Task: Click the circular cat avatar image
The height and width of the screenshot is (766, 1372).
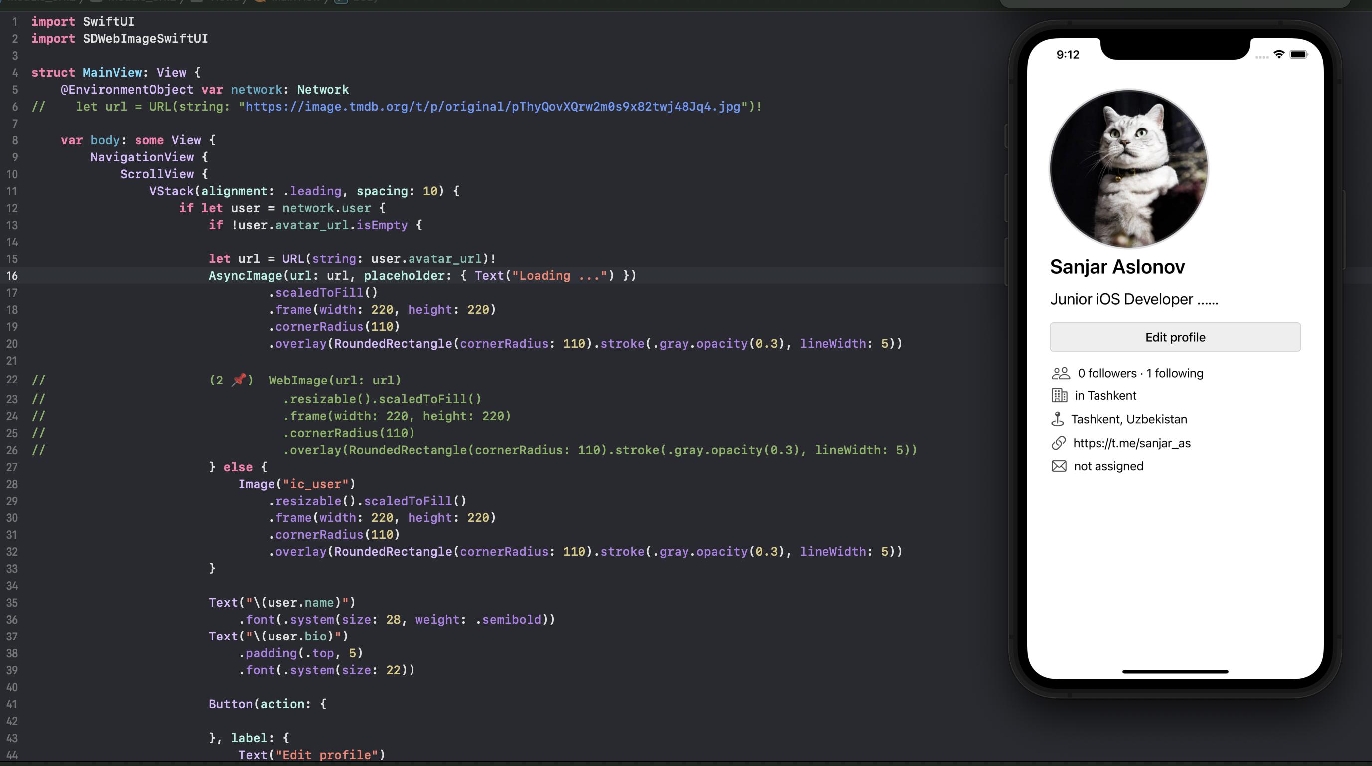Action: 1128,169
